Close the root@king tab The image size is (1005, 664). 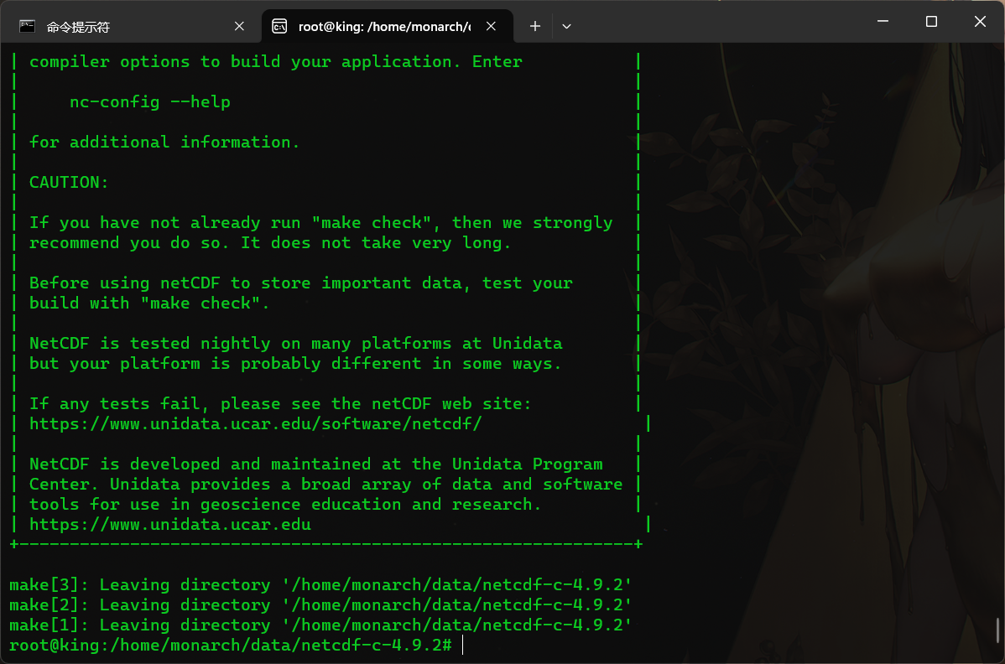[x=491, y=26]
